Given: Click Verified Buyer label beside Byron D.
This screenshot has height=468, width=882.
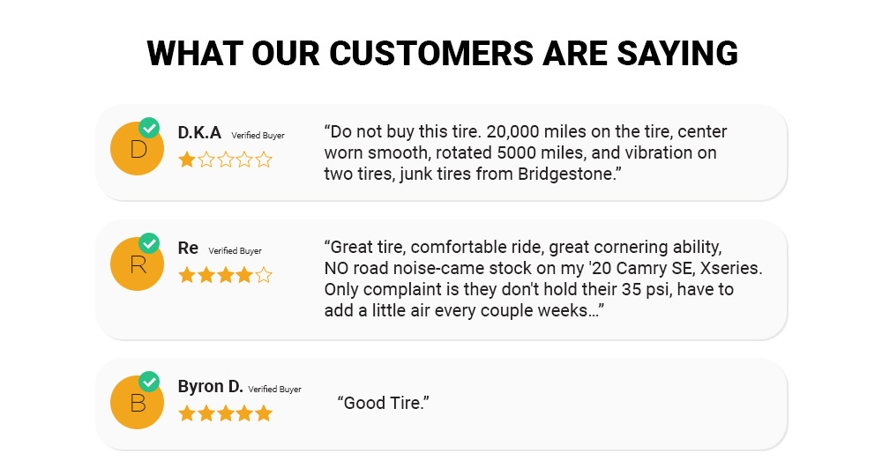Looking at the screenshot, I should coord(275,389).
